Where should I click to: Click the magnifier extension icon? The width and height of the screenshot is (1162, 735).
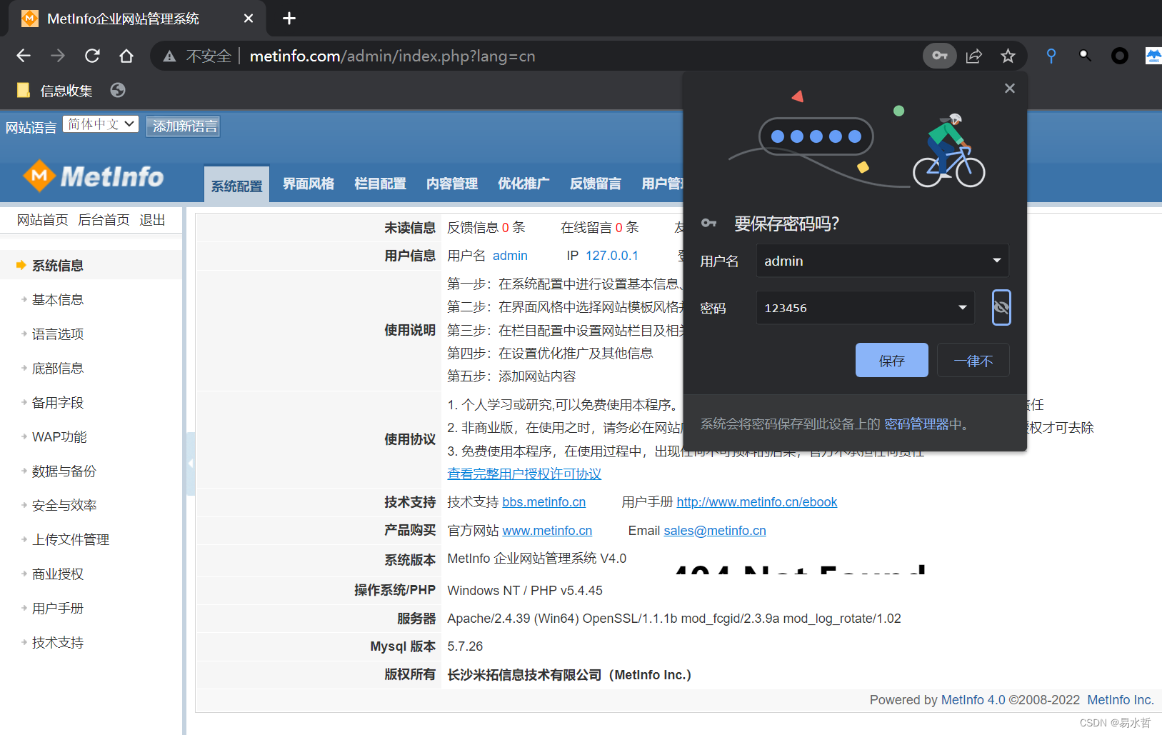(1085, 56)
